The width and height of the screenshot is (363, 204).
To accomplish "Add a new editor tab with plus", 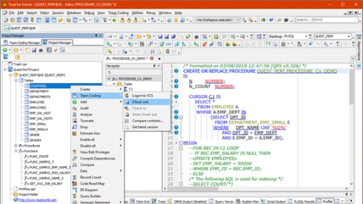I will [159, 59].
